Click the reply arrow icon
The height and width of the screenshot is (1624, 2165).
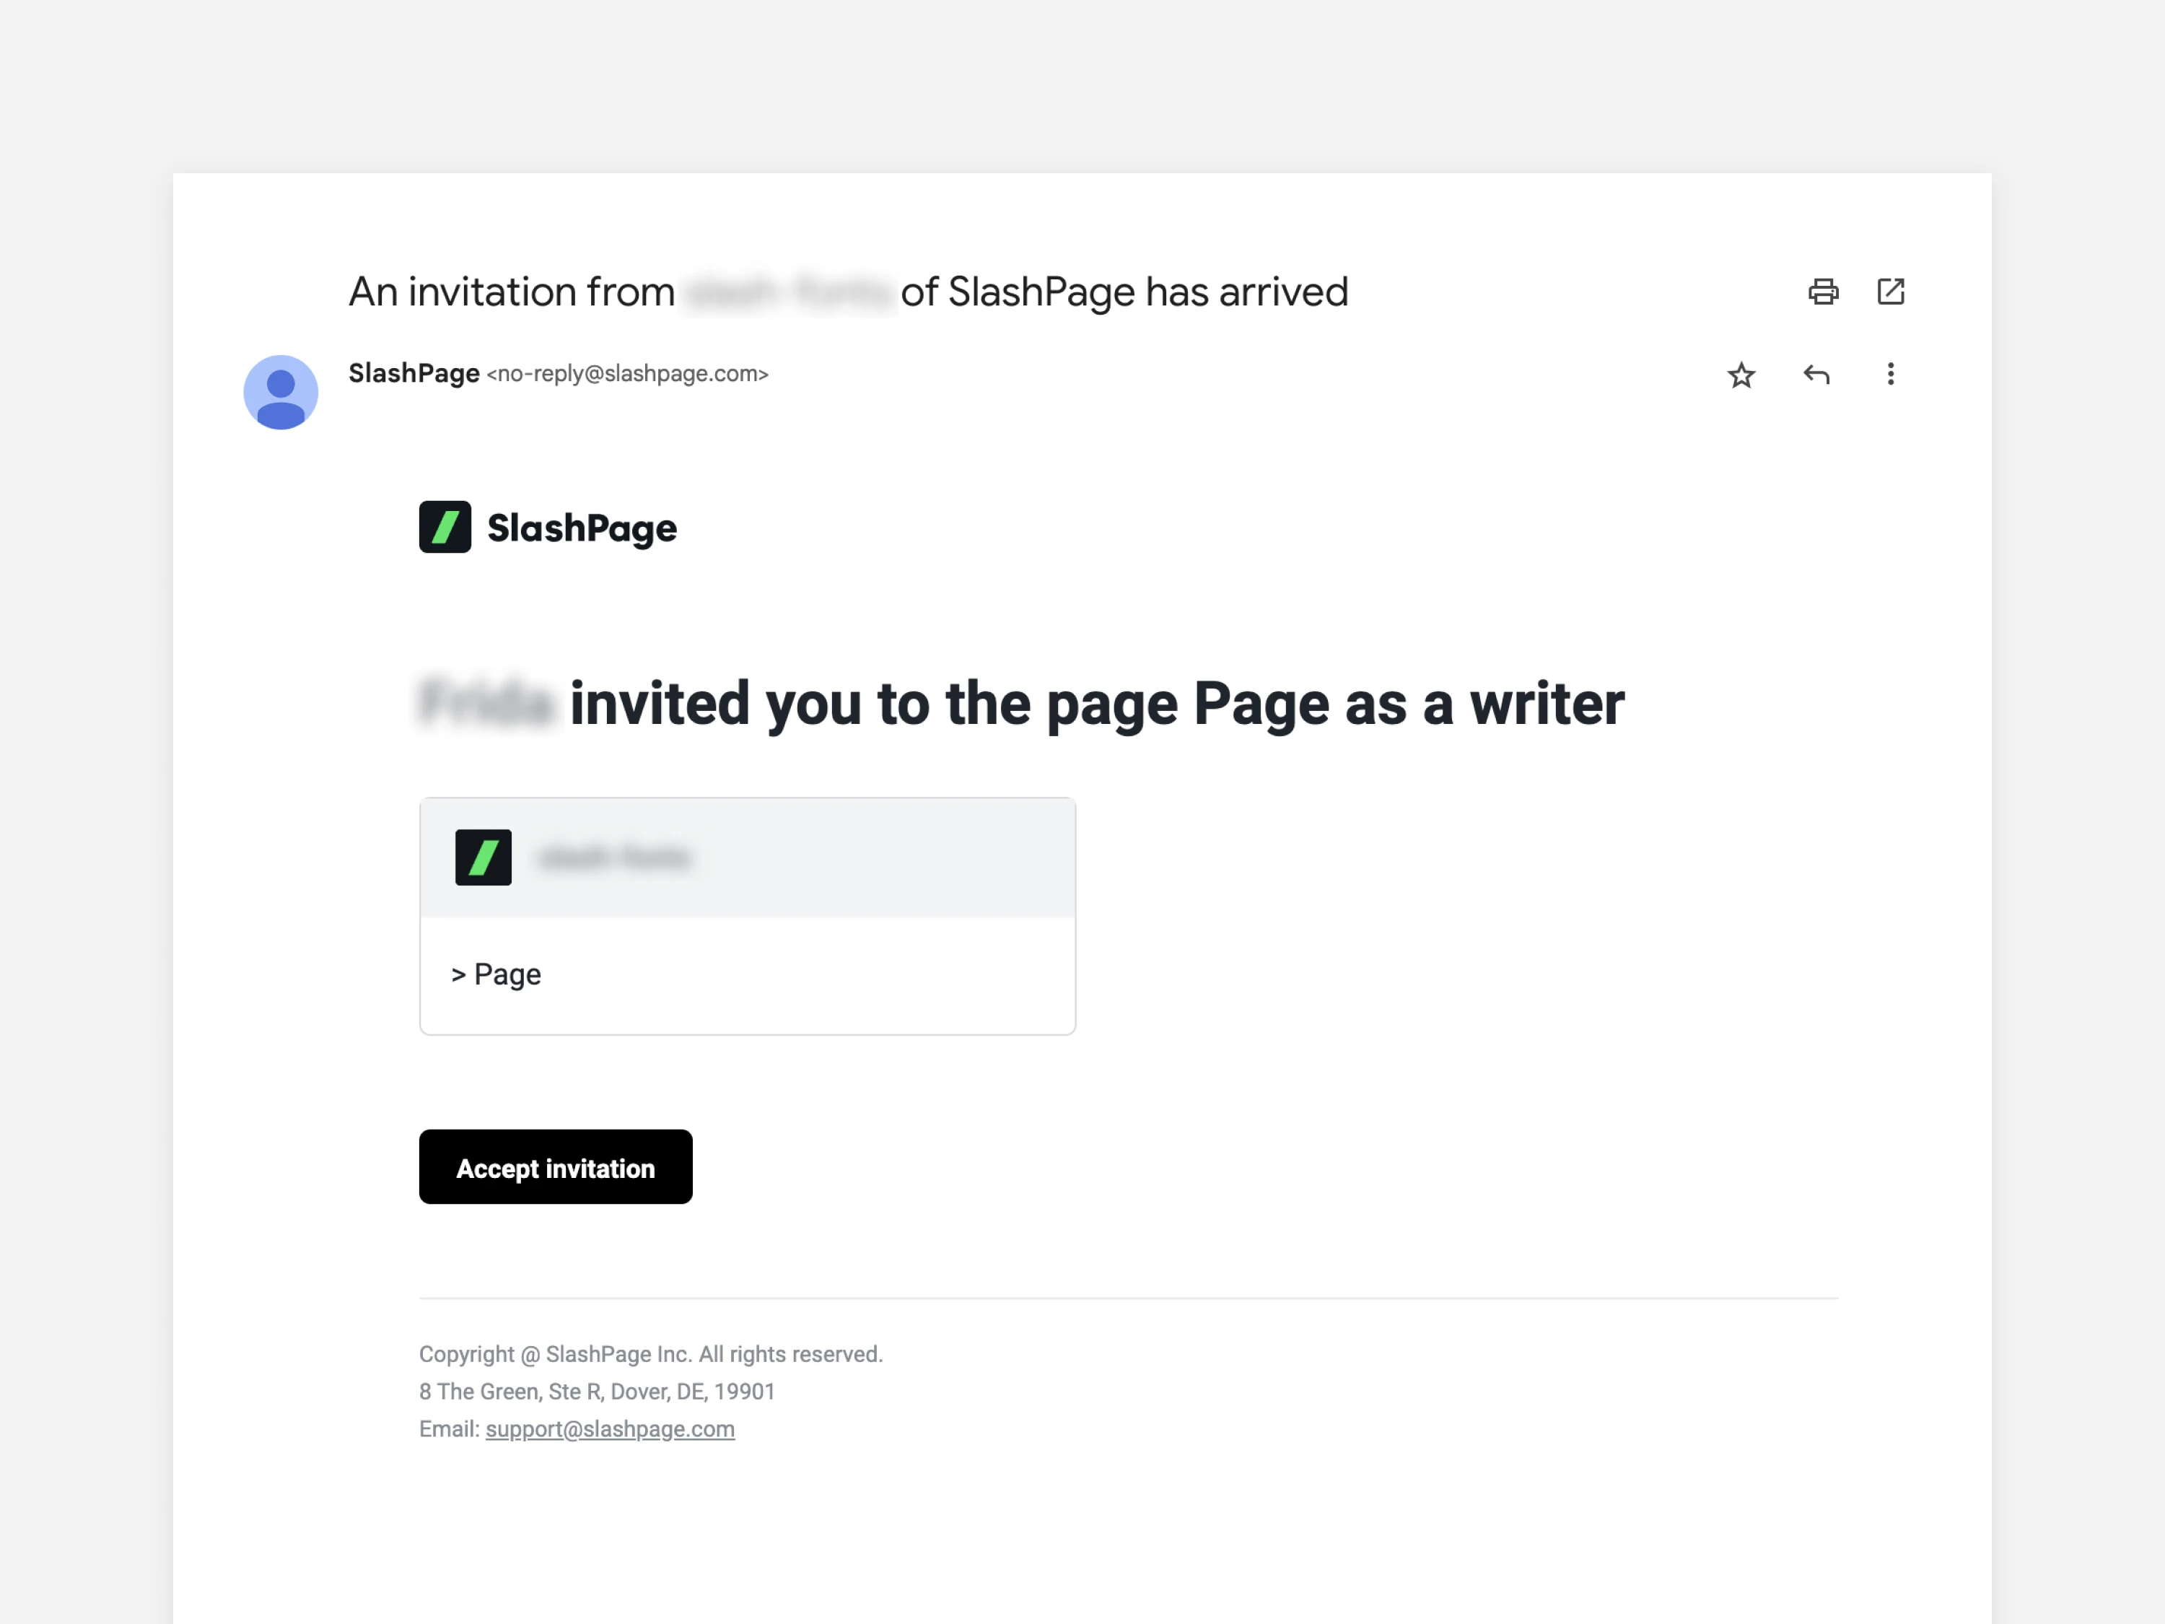click(x=1816, y=375)
